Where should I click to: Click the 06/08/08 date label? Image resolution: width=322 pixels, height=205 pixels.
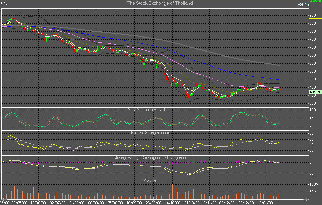point(96,203)
